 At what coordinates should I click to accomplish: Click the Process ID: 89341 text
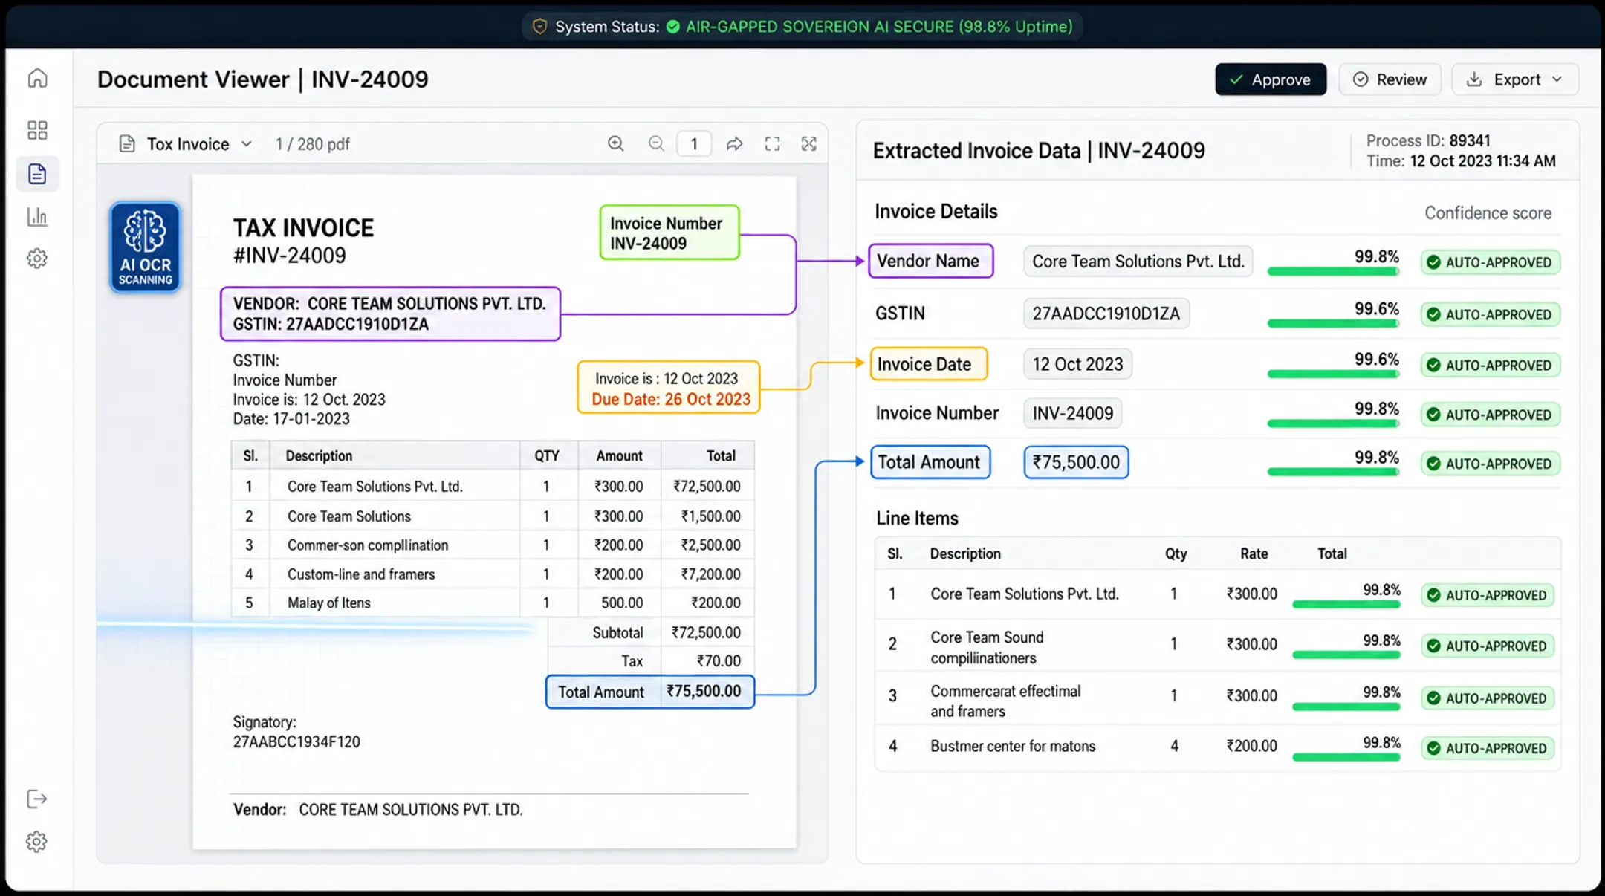(x=1428, y=140)
